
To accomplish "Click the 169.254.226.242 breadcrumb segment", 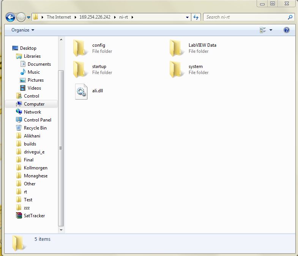I will click(95, 17).
